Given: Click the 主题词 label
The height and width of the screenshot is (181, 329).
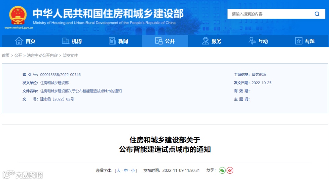Looking at the screenshot, I should 242,99.
